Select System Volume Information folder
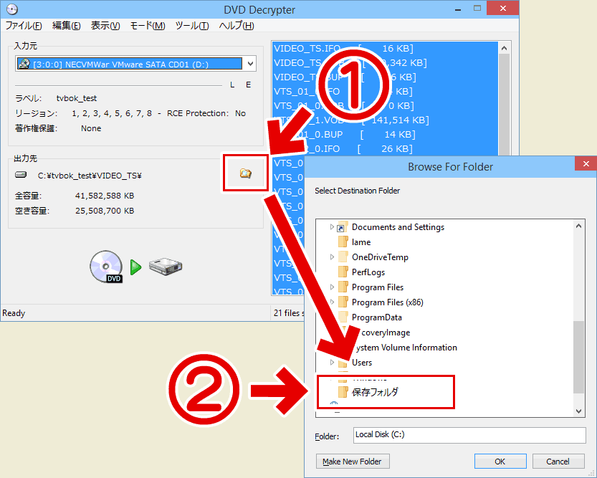The width and height of the screenshot is (597, 478). point(406,348)
